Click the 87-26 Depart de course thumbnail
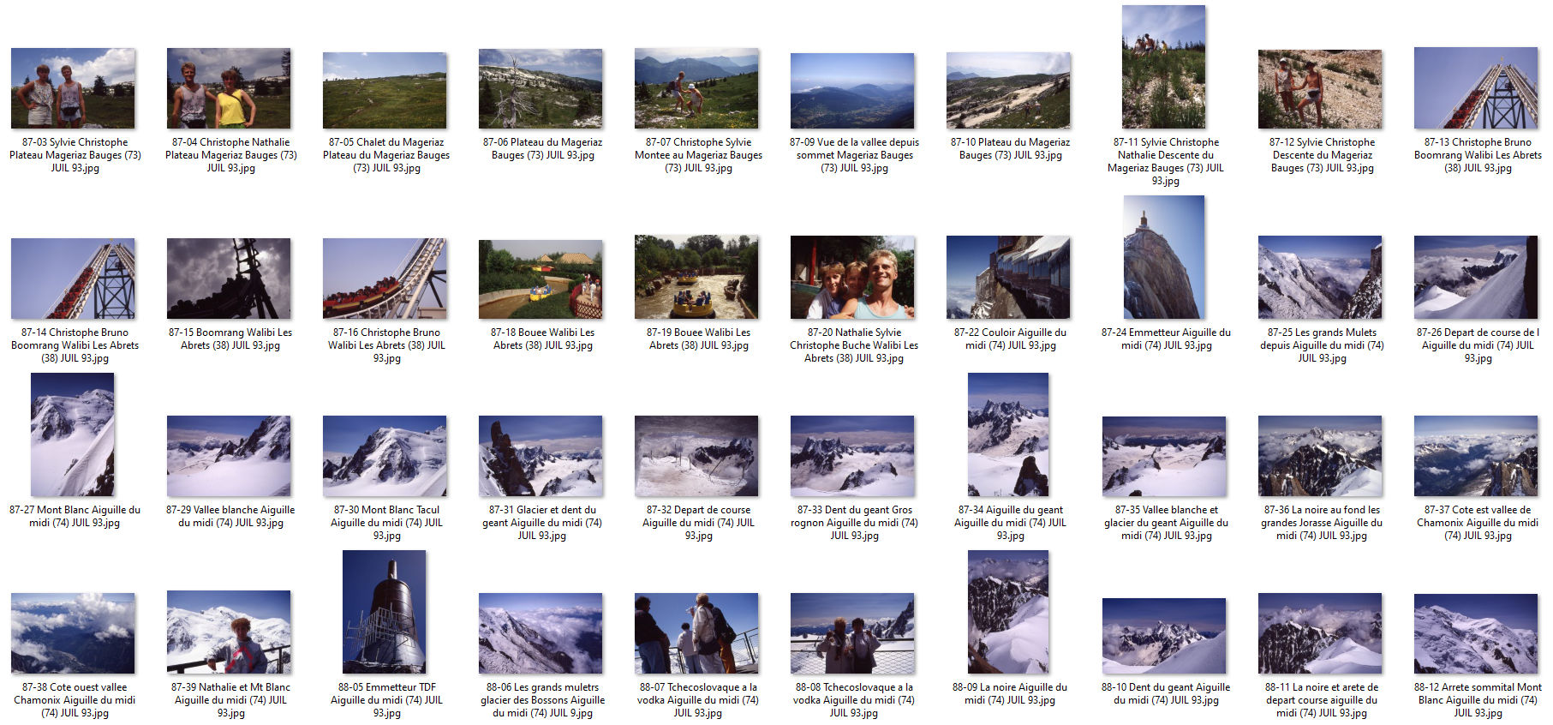This screenshot has width=1553, height=725. click(1475, 278)
